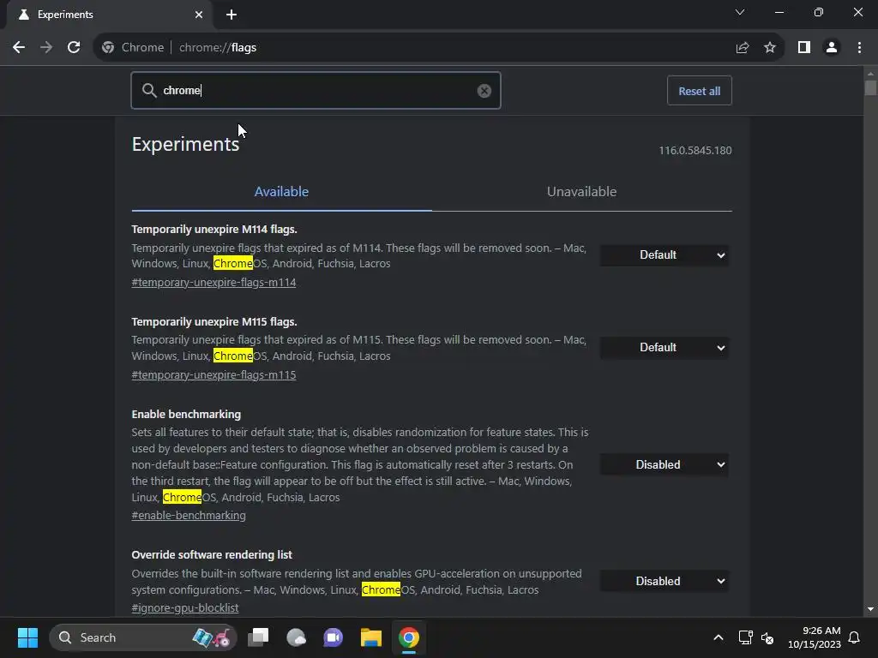Viewport: 878px width, 658px height.
Task: Show hidden system tray icons
Action: coord(719,637)
